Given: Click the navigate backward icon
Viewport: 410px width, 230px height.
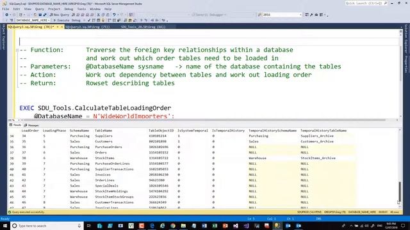Looking at the screenshot, I should tap(7, 15).
